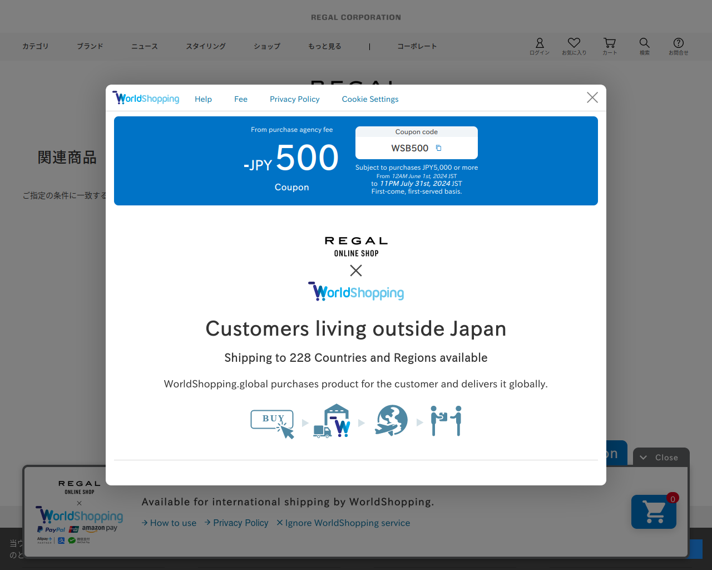
Task: Open the Fee link in modal
Action: pyautogui.click(x=241, y=99)
